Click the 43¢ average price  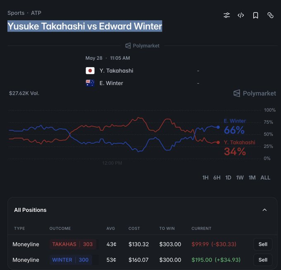[111, 244]
